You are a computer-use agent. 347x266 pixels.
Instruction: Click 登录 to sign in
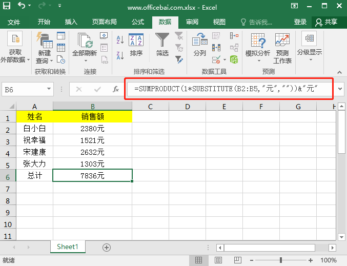[x=300, y=22]
